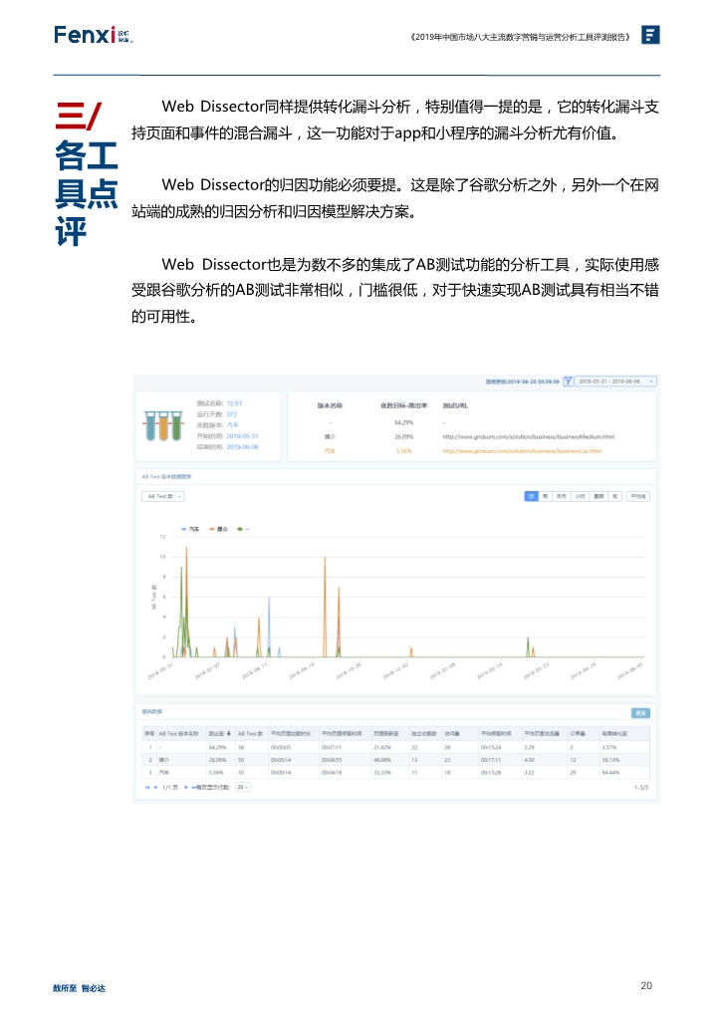Toggle the blue 汽车 legend series
717x1034 pixels.
click(x=190, y=529)
